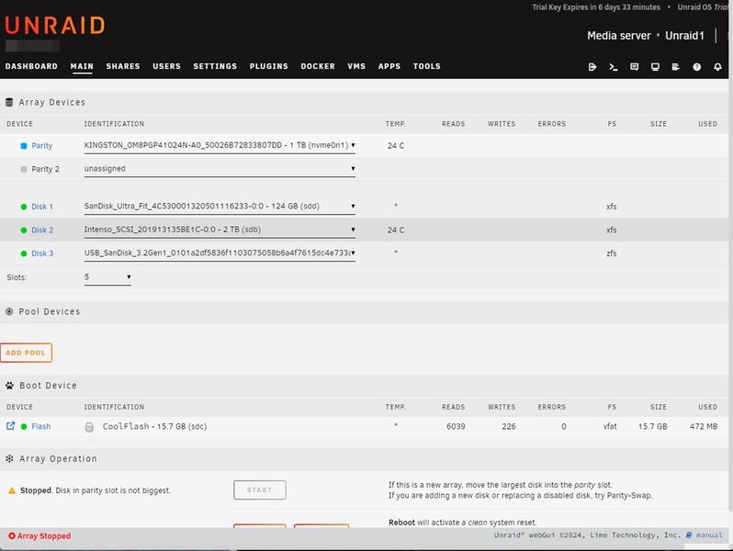Screen dimensions: 733x551
Task: Click Flash reads value 6039
Action: pos(456,426)
